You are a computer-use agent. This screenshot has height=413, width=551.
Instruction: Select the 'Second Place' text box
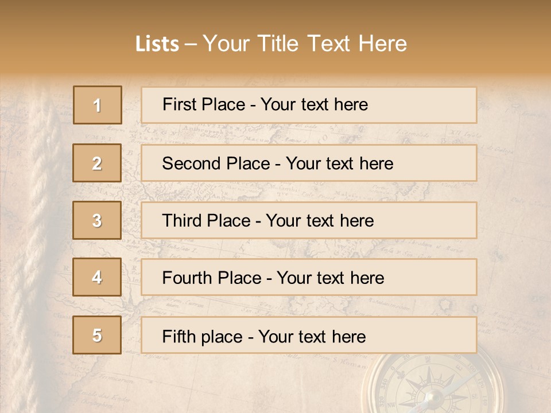(x=309, y=163)
